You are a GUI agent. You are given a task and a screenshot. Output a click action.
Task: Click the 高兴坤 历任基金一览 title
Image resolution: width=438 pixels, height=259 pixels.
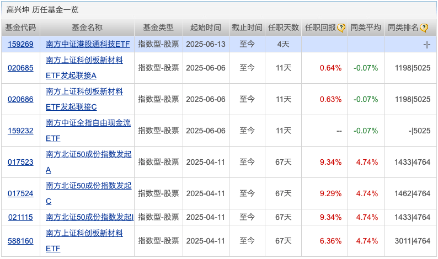pos(42,10)
